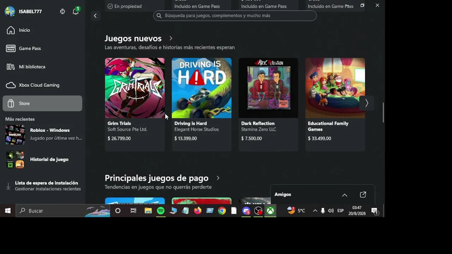Click Soft Source Pte Ltd. publisher name
The image size is (452, 254).
[127, 129]
